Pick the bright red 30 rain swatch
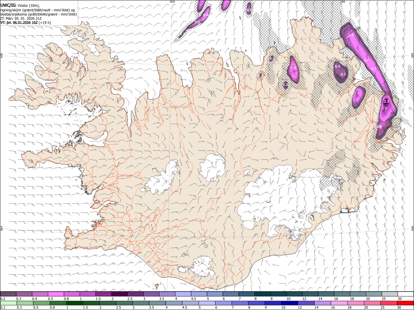The image size is (414, 310). [405, 303]
